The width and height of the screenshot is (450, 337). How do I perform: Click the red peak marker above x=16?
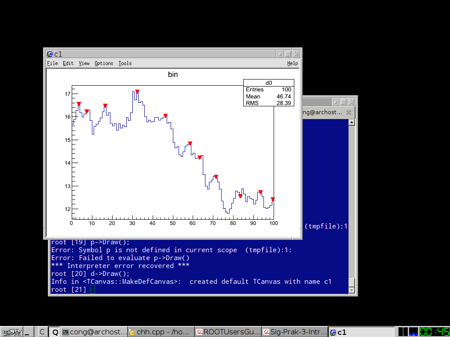pyautogui.click(x=105, y=105)
